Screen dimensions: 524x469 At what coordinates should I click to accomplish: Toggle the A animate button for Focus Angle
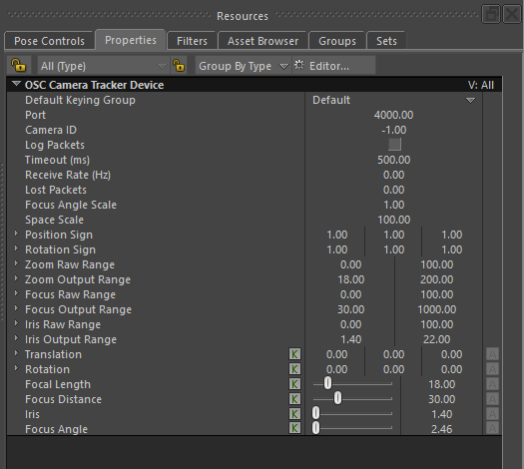tap(492, 428)
